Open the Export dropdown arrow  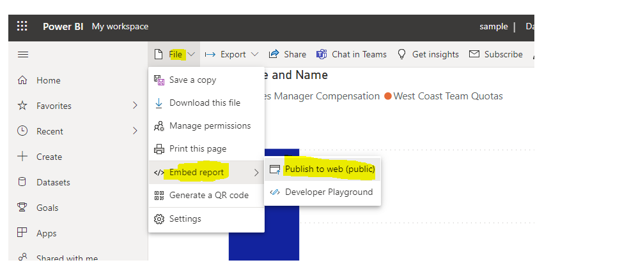(255, 54)
